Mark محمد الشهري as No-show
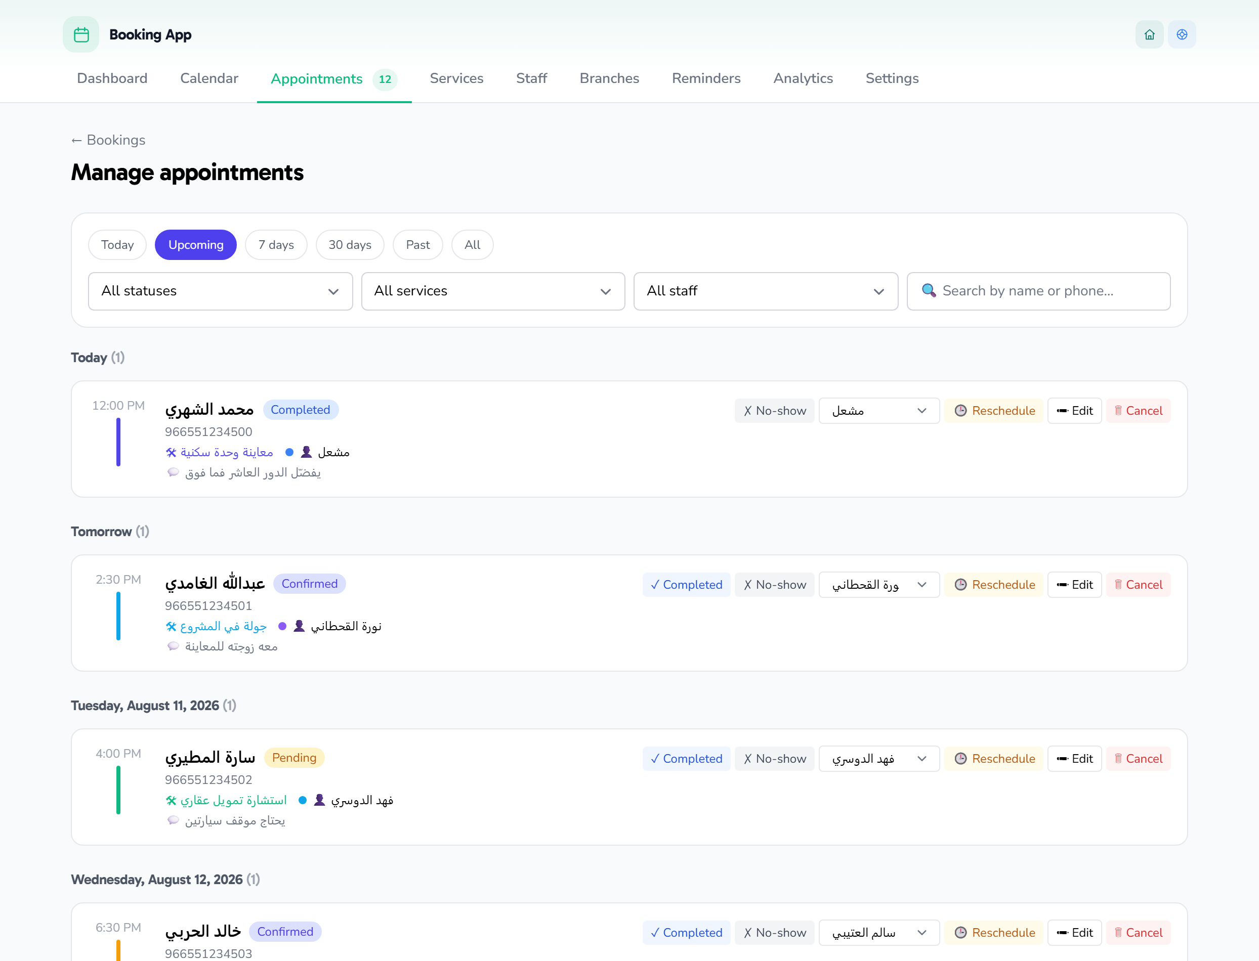The height and width of the screenshot is (961, 1259). (x=774, y=411)
